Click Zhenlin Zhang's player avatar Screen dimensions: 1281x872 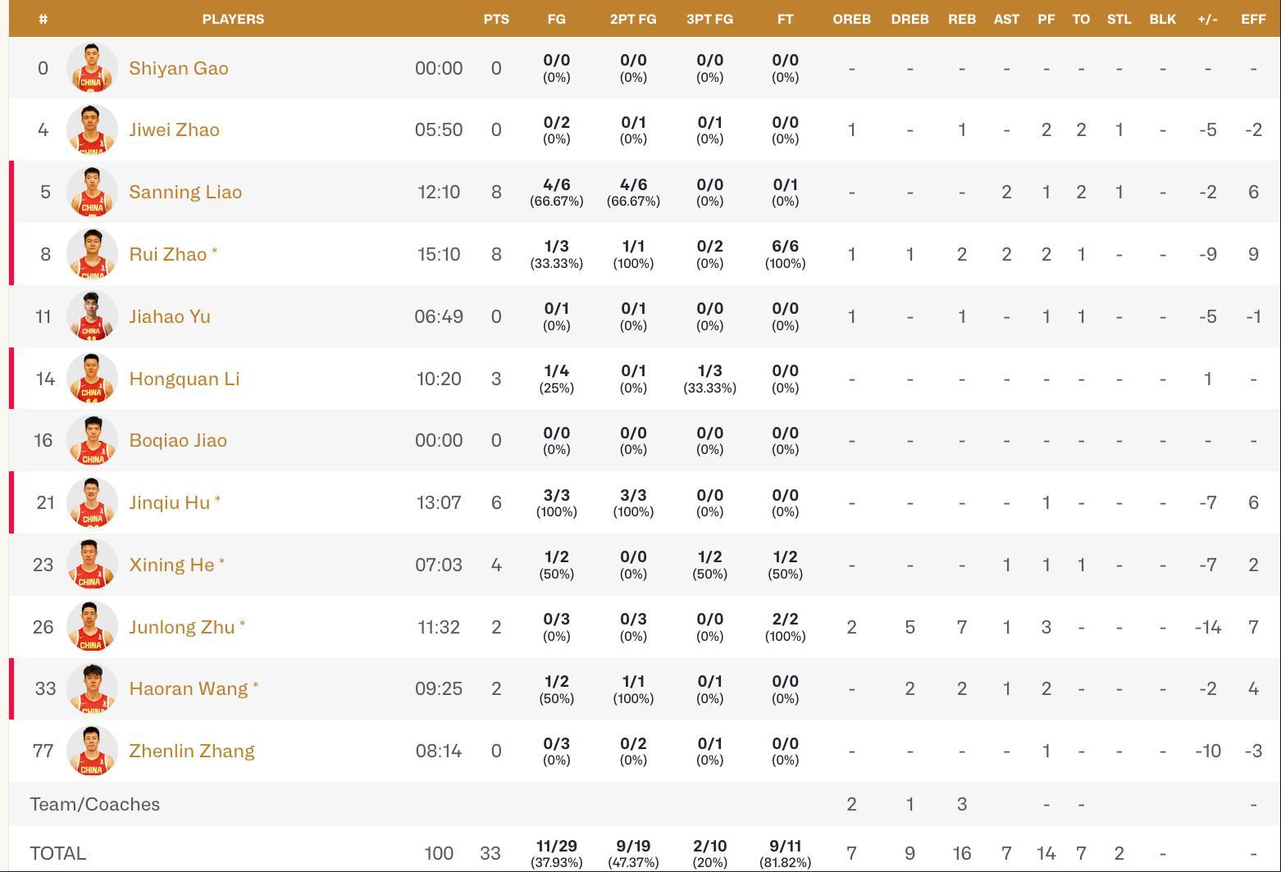92,751
